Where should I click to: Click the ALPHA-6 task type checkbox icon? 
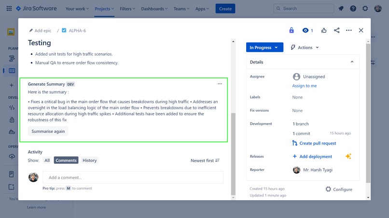click(64, 30)
